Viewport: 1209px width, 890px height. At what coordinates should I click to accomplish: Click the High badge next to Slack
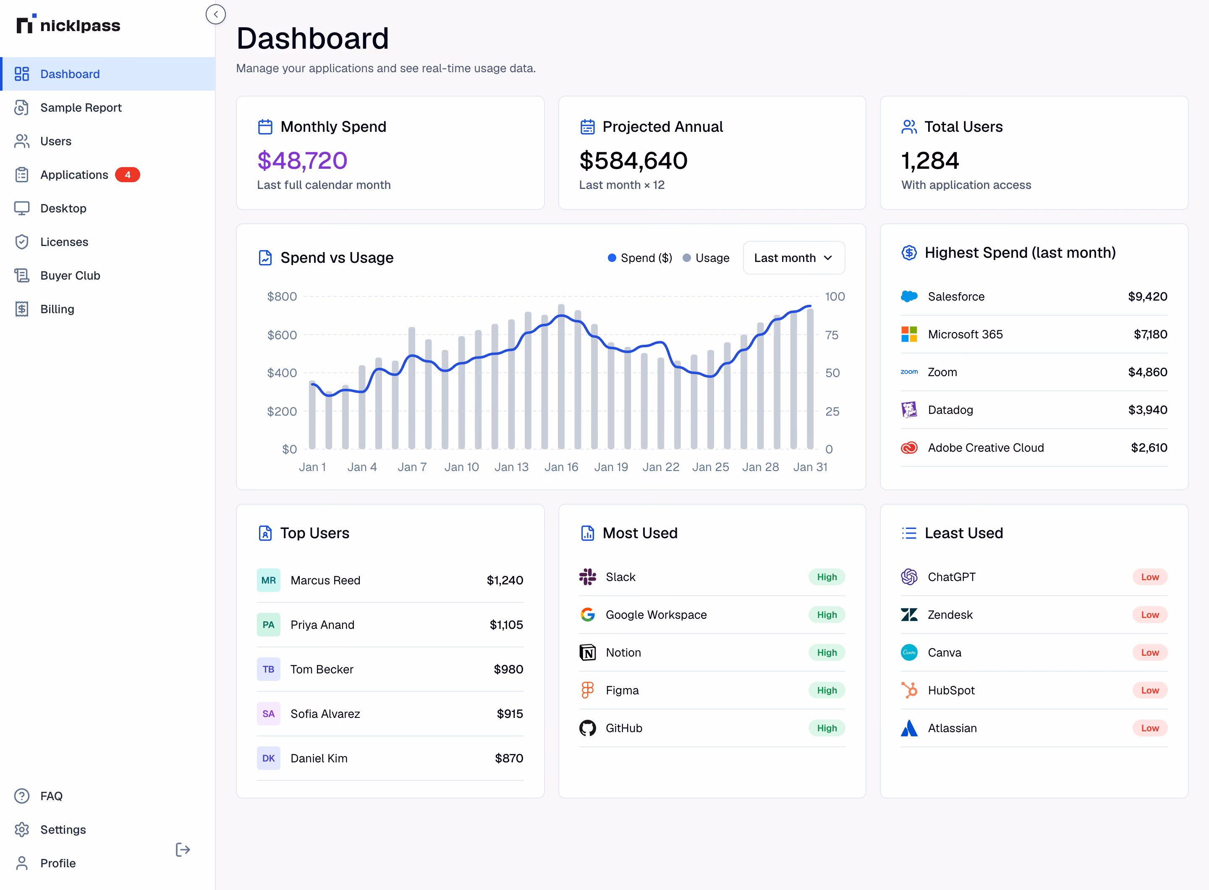pos(827,577)
